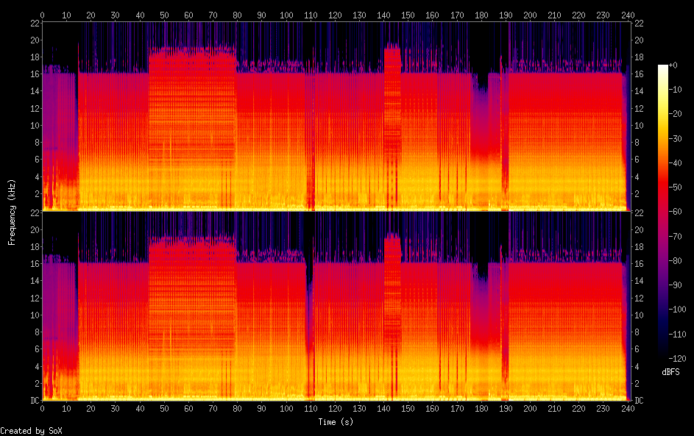Image resolution: width=694 pixels, height=436 pixels.
Task: Click the upper channel spectrogram plot
Action: click(336, 116)
